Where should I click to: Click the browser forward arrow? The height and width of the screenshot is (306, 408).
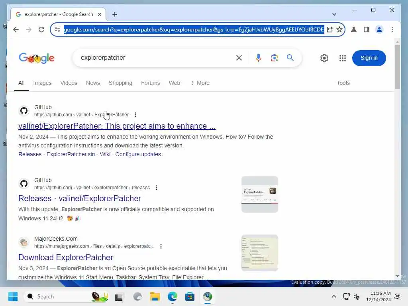(29, 29)
